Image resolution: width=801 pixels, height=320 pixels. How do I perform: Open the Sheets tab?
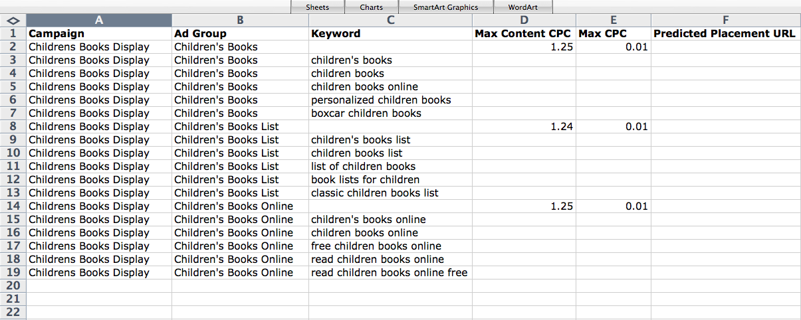tap(318, 7)
